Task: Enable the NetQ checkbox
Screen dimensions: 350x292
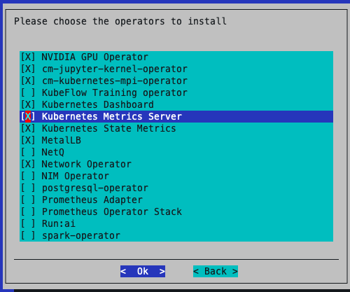Action: coord(28,152)
